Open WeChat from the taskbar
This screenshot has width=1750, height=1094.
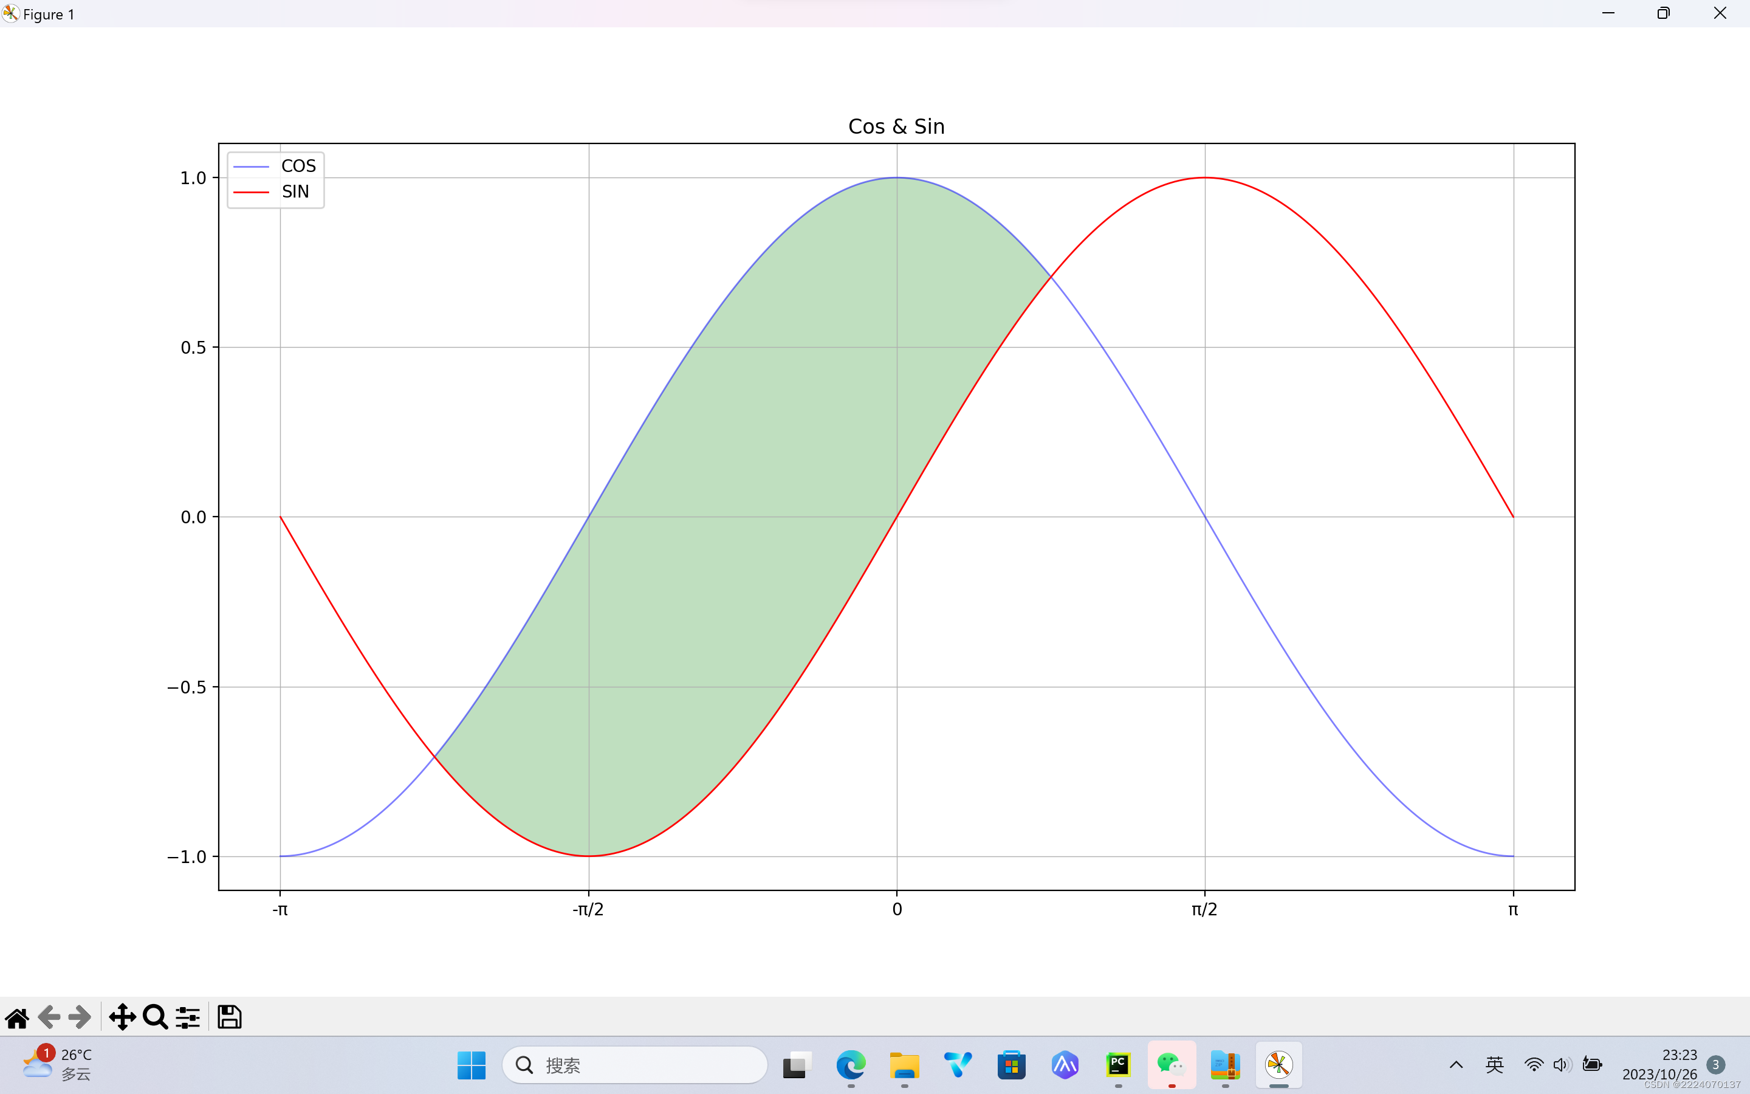(1172, 1065)
